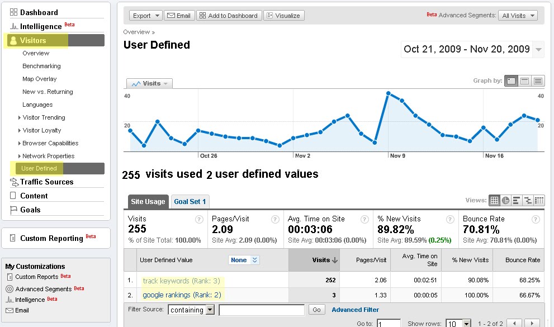Adjust the Show rows count selector
The width and height of the screenshot is (554, 327).
pyautogui.click(x=458, y=323)
